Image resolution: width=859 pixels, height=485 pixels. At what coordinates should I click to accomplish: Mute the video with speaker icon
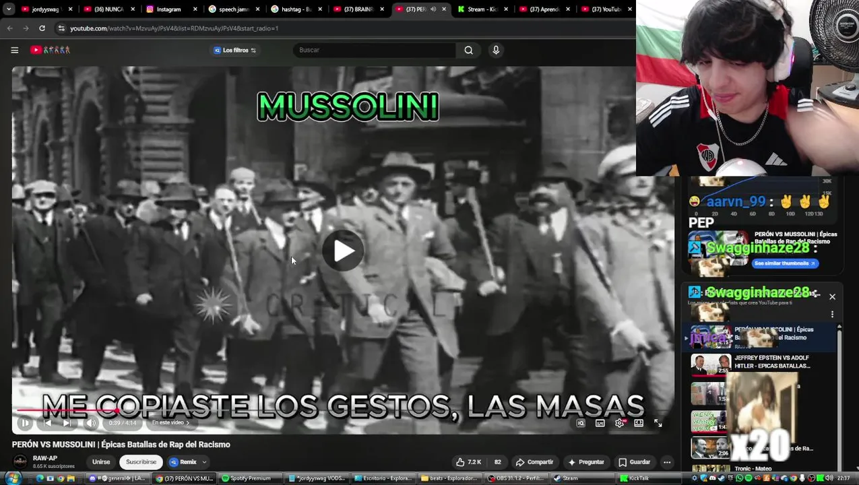pyautogui.click(x=92, y=423)
